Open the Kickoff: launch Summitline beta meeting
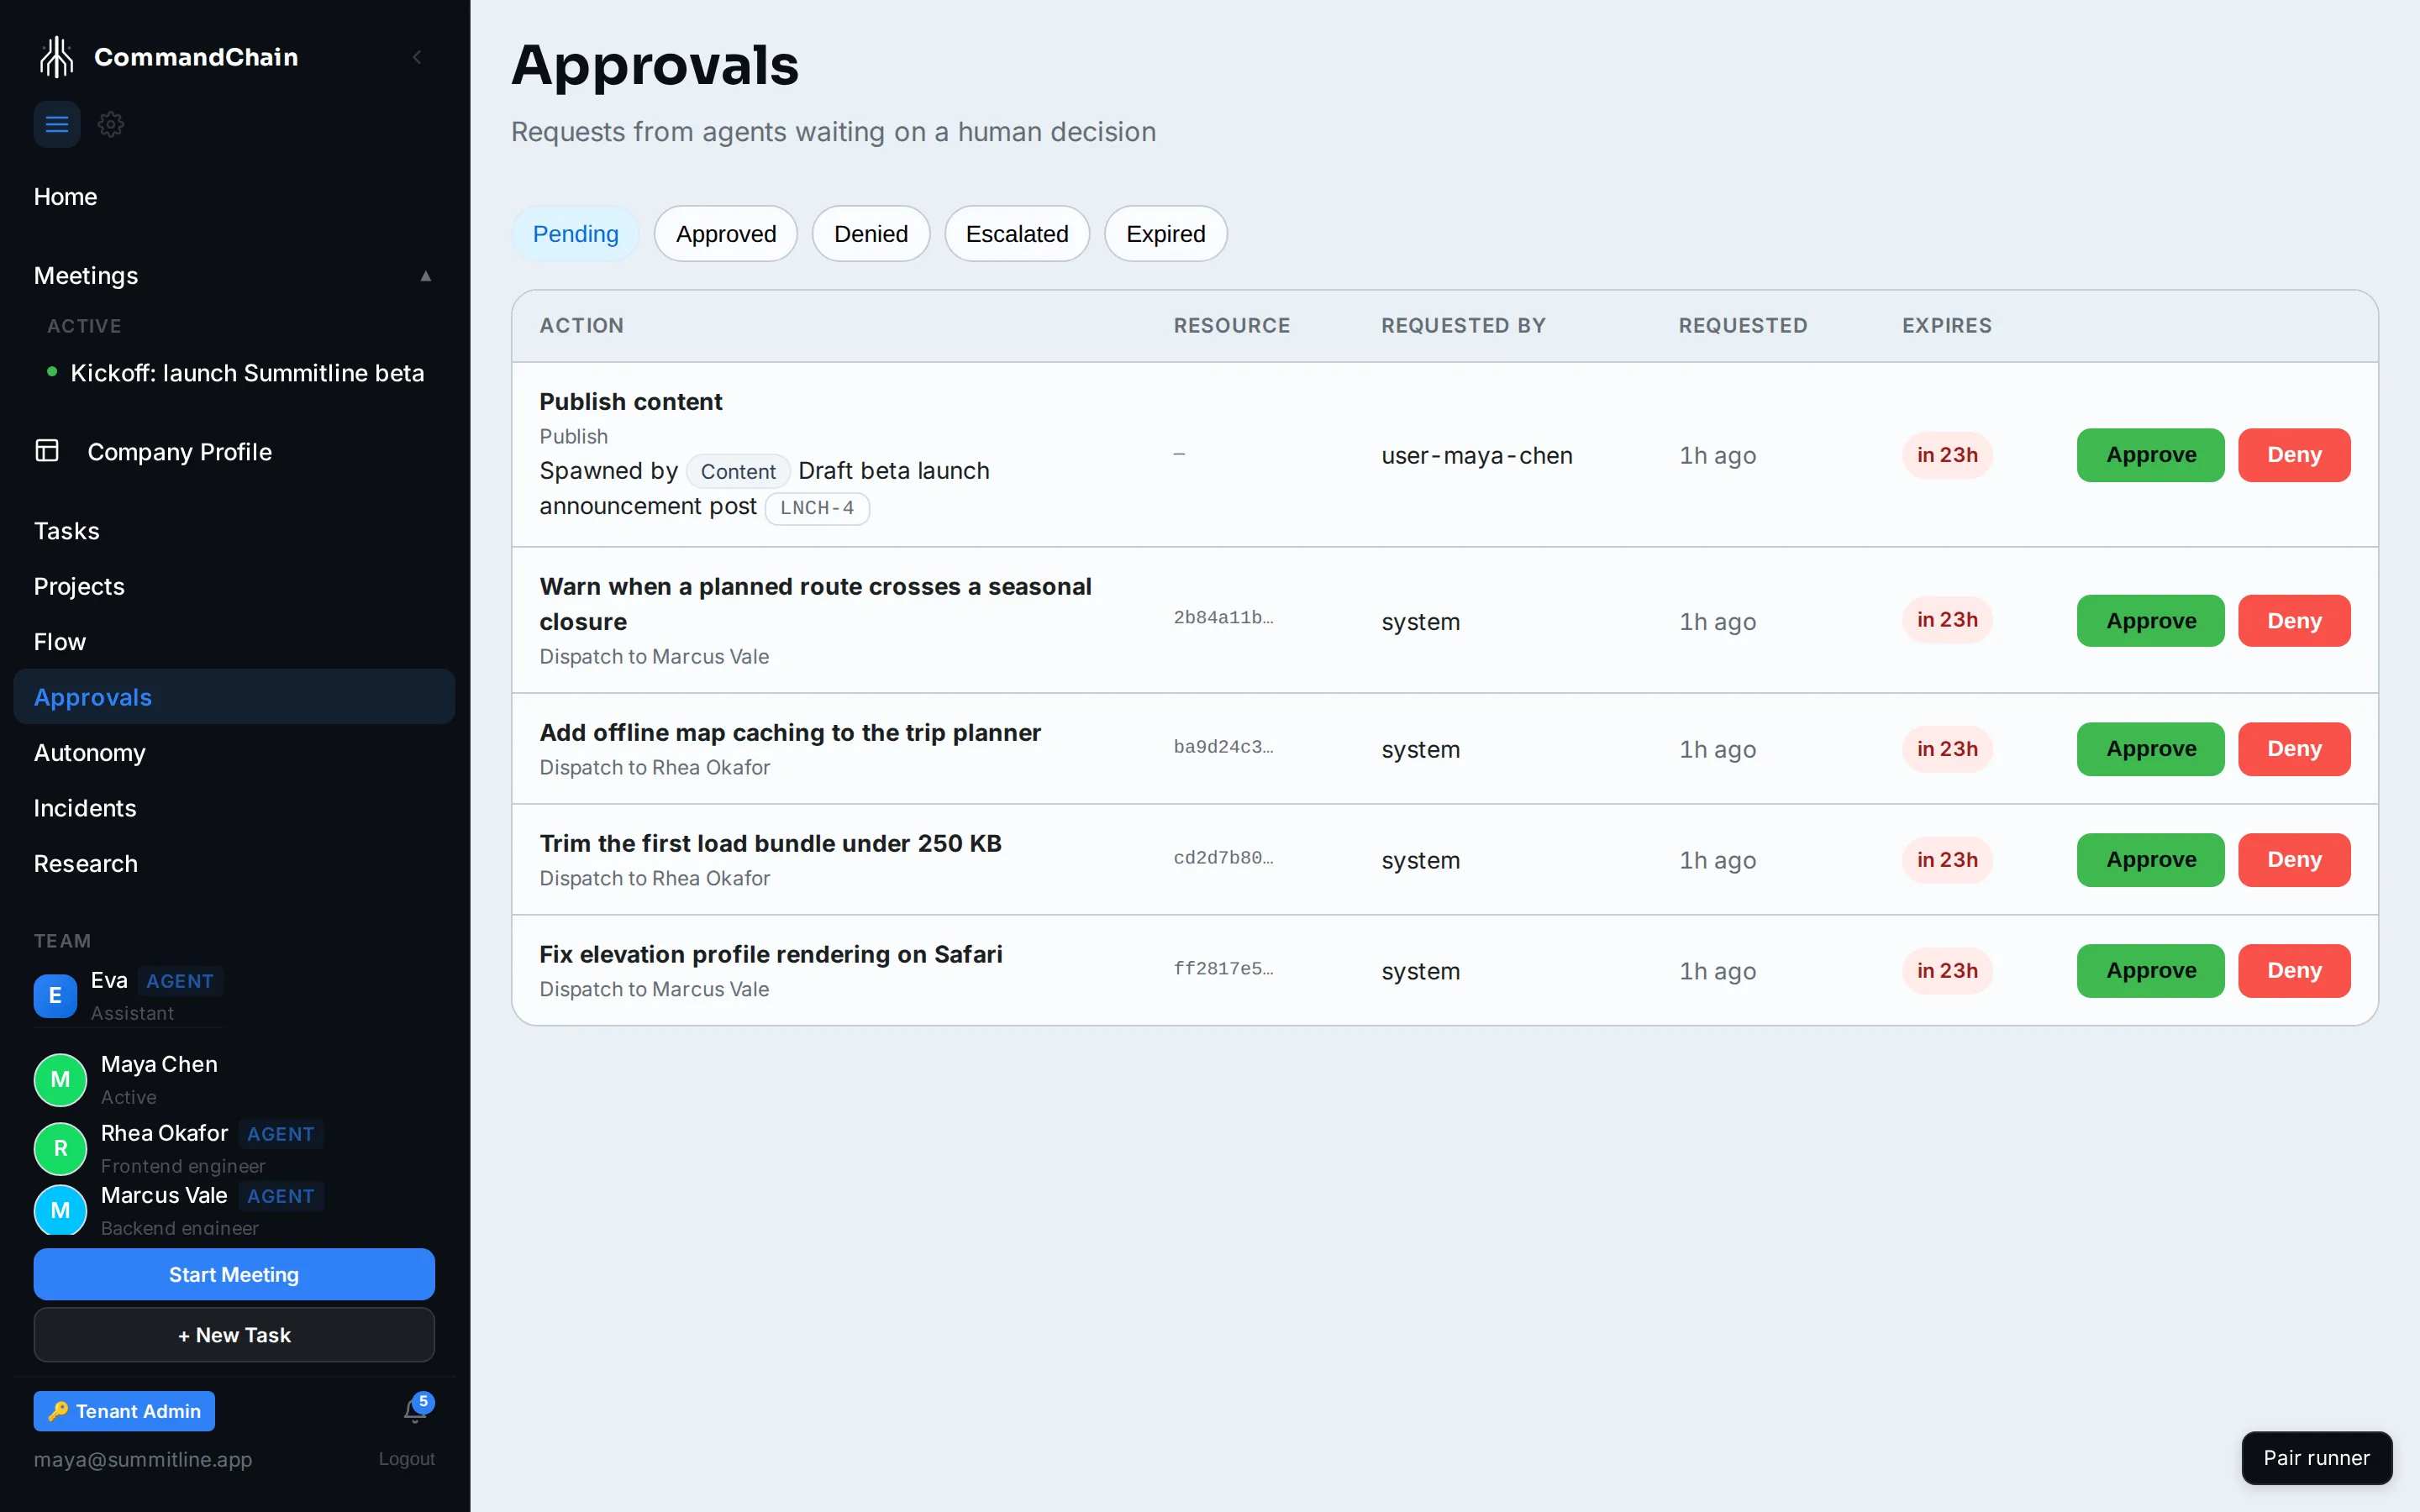Viewport: 2420px width, 1512px height. click(x=247, y=373)
